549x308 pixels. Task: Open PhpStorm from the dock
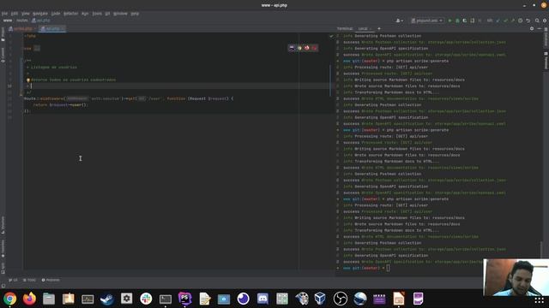point(185,299)
